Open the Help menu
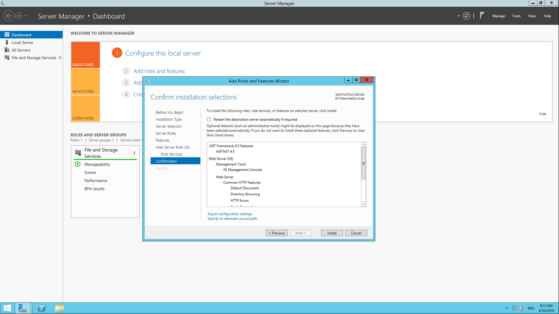559x314 pixels. click(547, 16)
